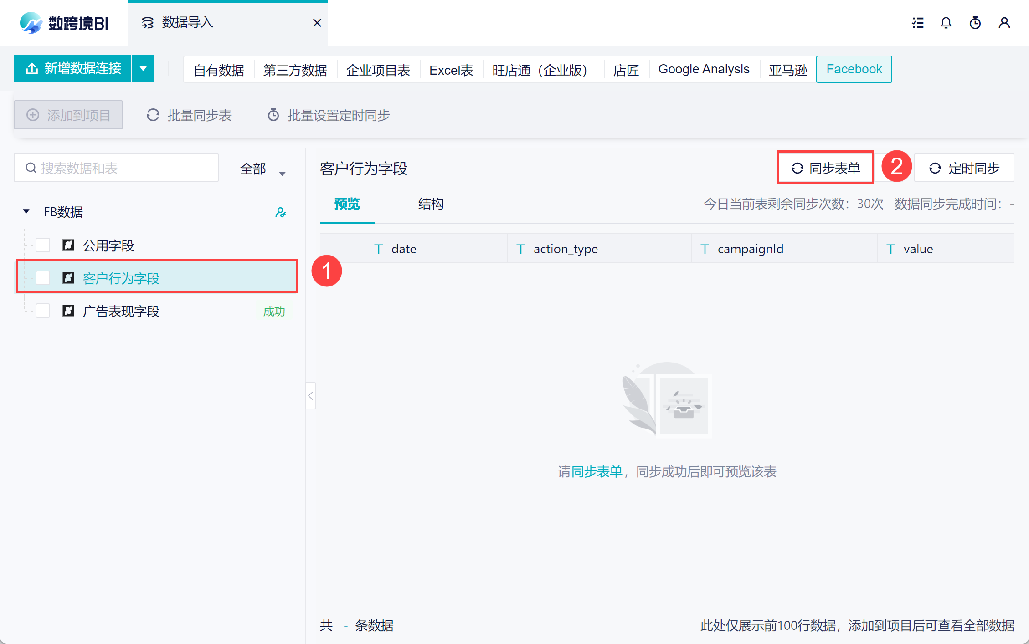Click the 数跨境BI logo
1029x644 pixels.
[64, 23]
